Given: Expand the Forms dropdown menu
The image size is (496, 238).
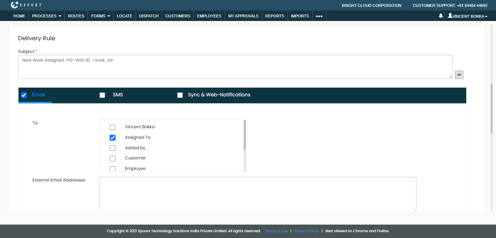Looking at the screenshot, I should (101, 16).
